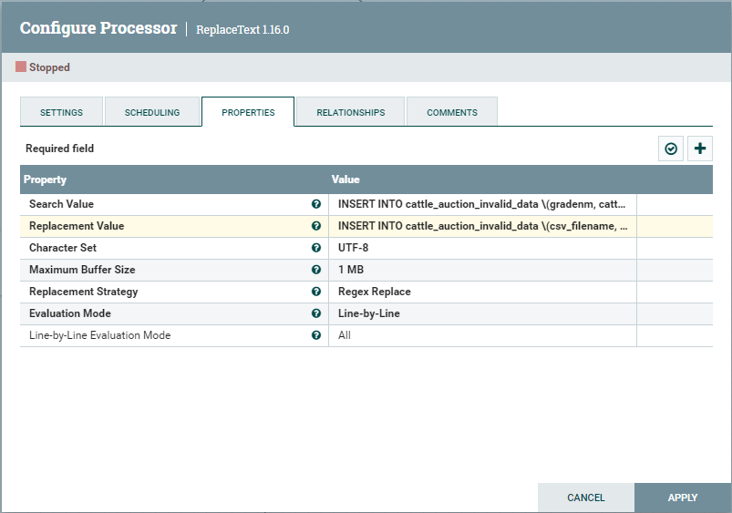Select the Search Value property name
Image resolution: width=732 pixels, height=513 pixels.
(x=61, y=204)
